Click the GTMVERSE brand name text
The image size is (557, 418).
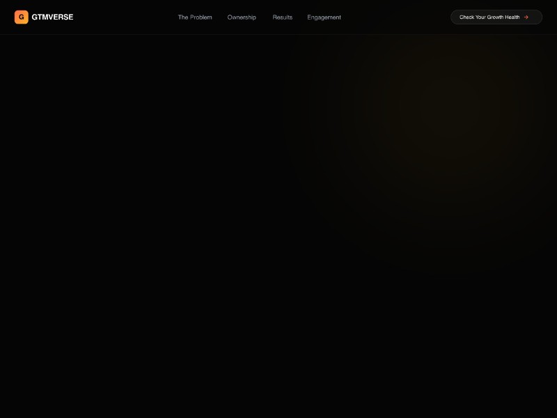click(52, 17)
